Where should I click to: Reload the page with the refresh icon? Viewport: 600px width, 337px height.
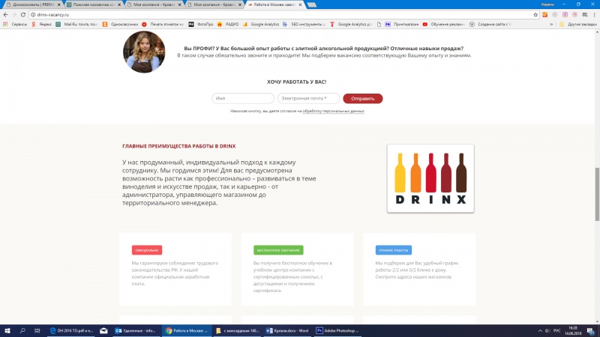tap(23, 14)
